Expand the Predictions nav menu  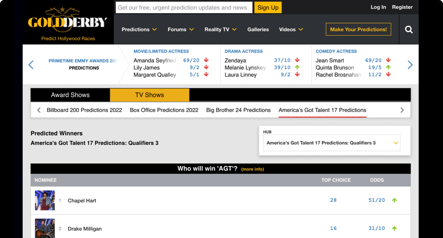[x=139, y=30]
